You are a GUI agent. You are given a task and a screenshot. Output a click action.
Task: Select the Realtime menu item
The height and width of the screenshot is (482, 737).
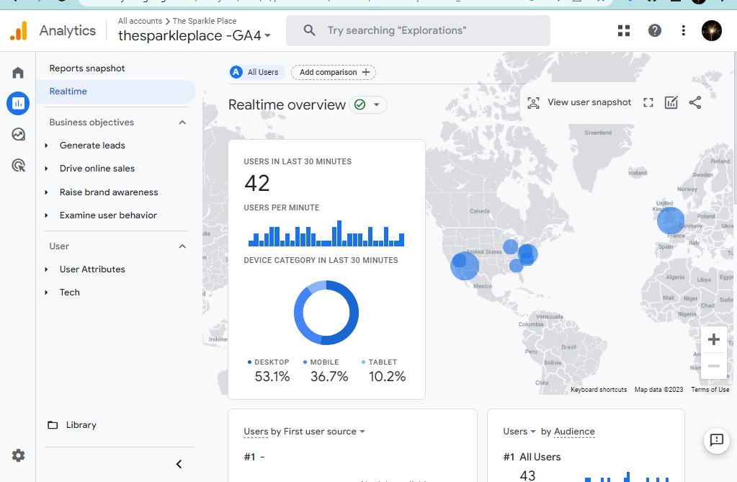pyautogui.click(x=68, y=92)
